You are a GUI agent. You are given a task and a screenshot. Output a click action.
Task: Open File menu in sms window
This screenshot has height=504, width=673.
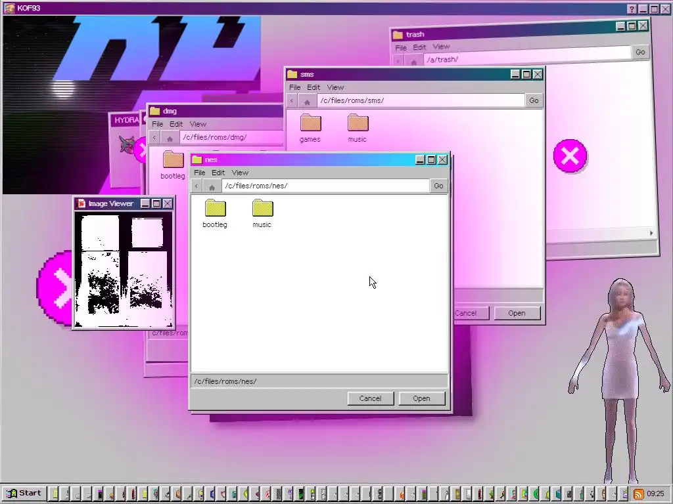point(295,87)
